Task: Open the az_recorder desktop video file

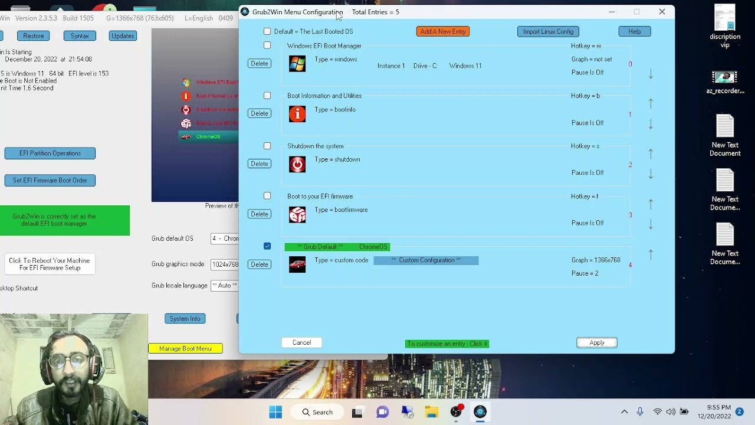Action: (725, 82)
